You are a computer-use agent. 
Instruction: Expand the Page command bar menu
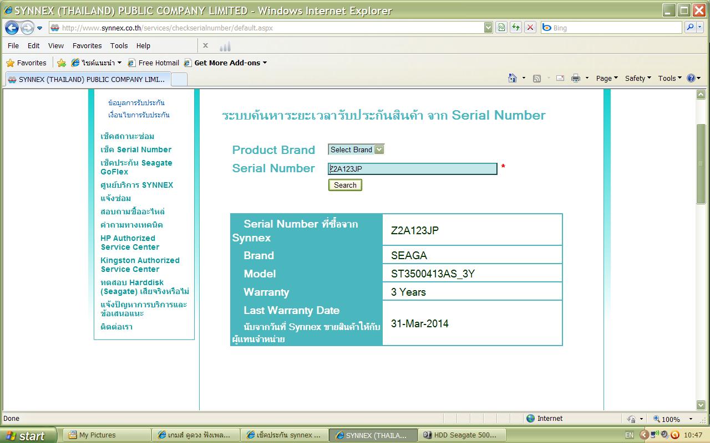click(x=607, y=79)
